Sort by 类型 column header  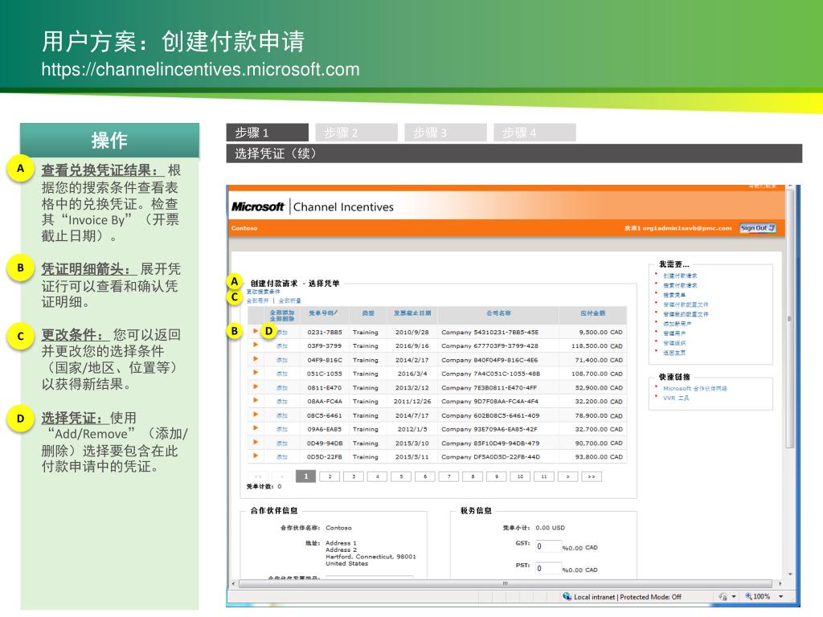point(368,313)
